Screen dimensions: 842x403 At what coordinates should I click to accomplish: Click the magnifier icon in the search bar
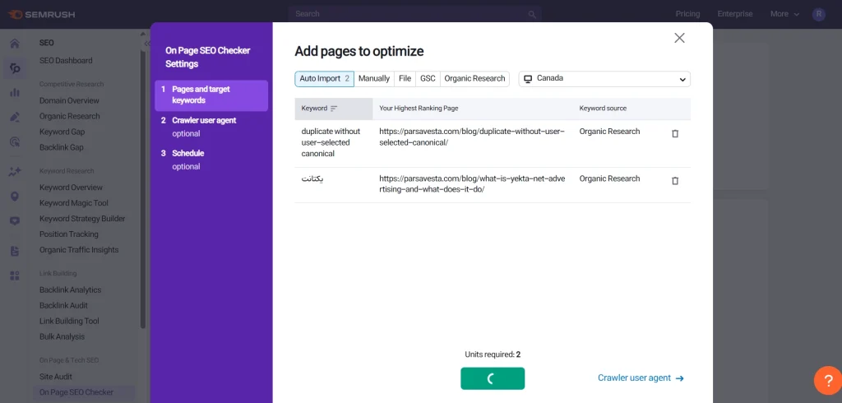coord(533,14)
